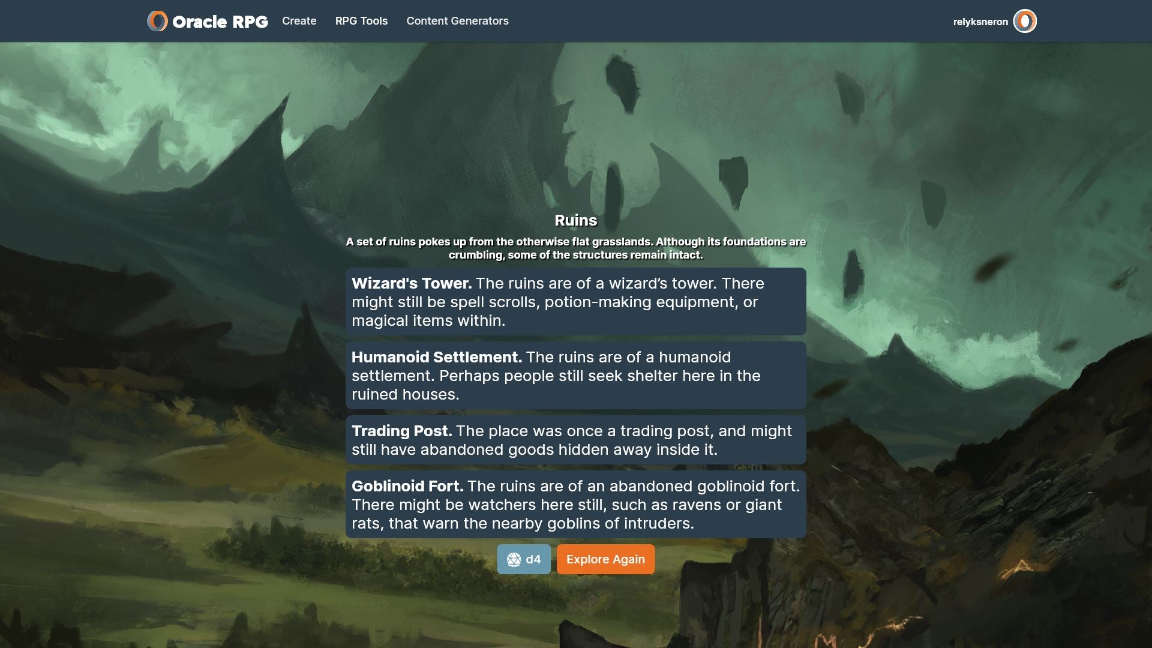Click the dice icon on d4 button
This screenshot has height=648, width=1152.
click(514, 560)
